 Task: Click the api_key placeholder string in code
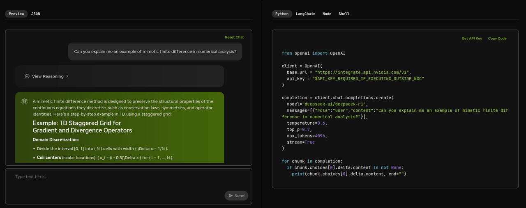tap(368, 78)
